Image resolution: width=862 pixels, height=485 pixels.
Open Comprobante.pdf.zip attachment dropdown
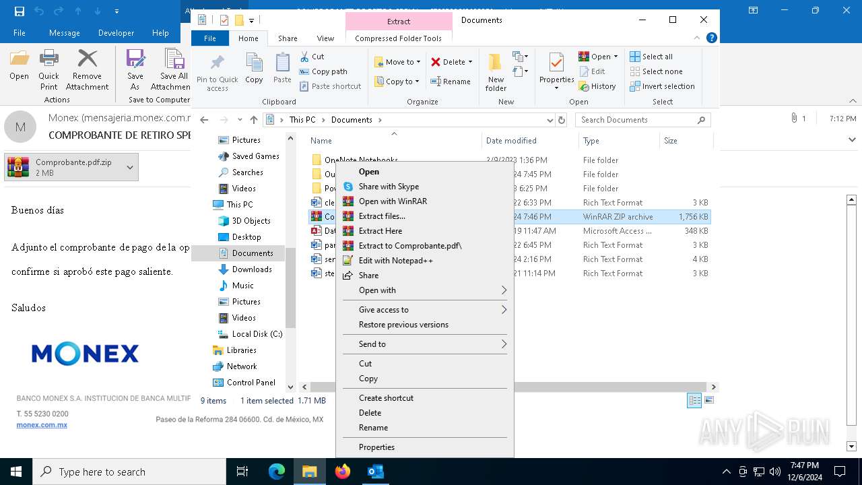click(x=130, y=167)
